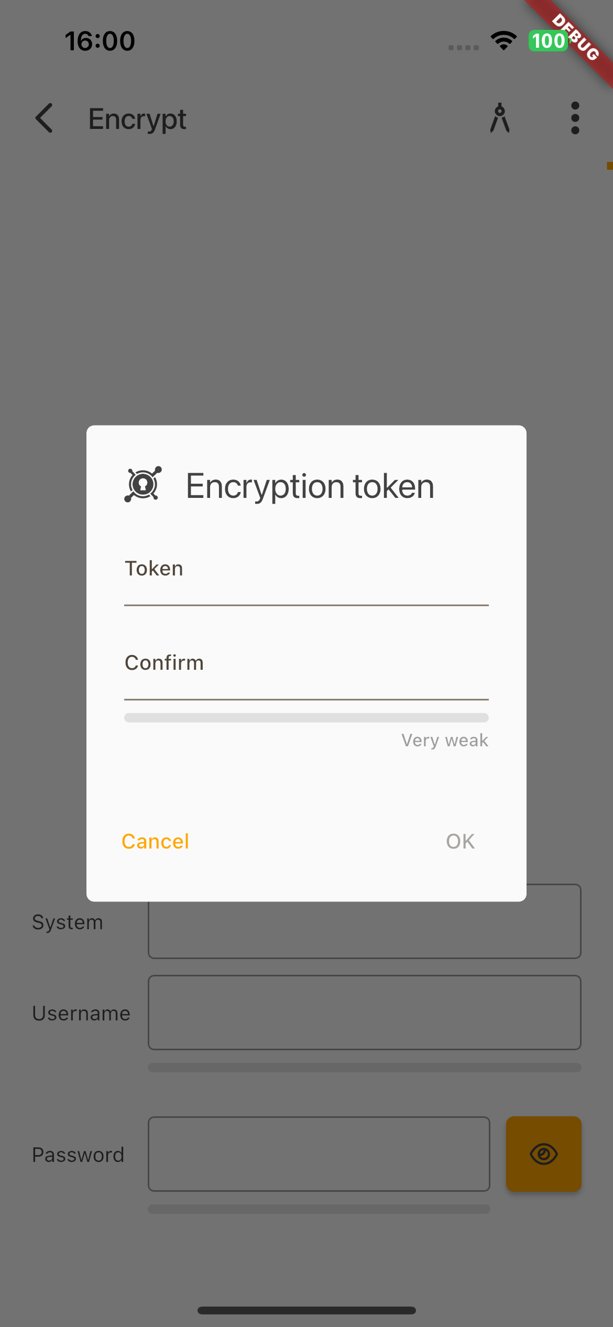Tap the compass divider icon in app bar
613x1327 pixels.
point(500,118)
